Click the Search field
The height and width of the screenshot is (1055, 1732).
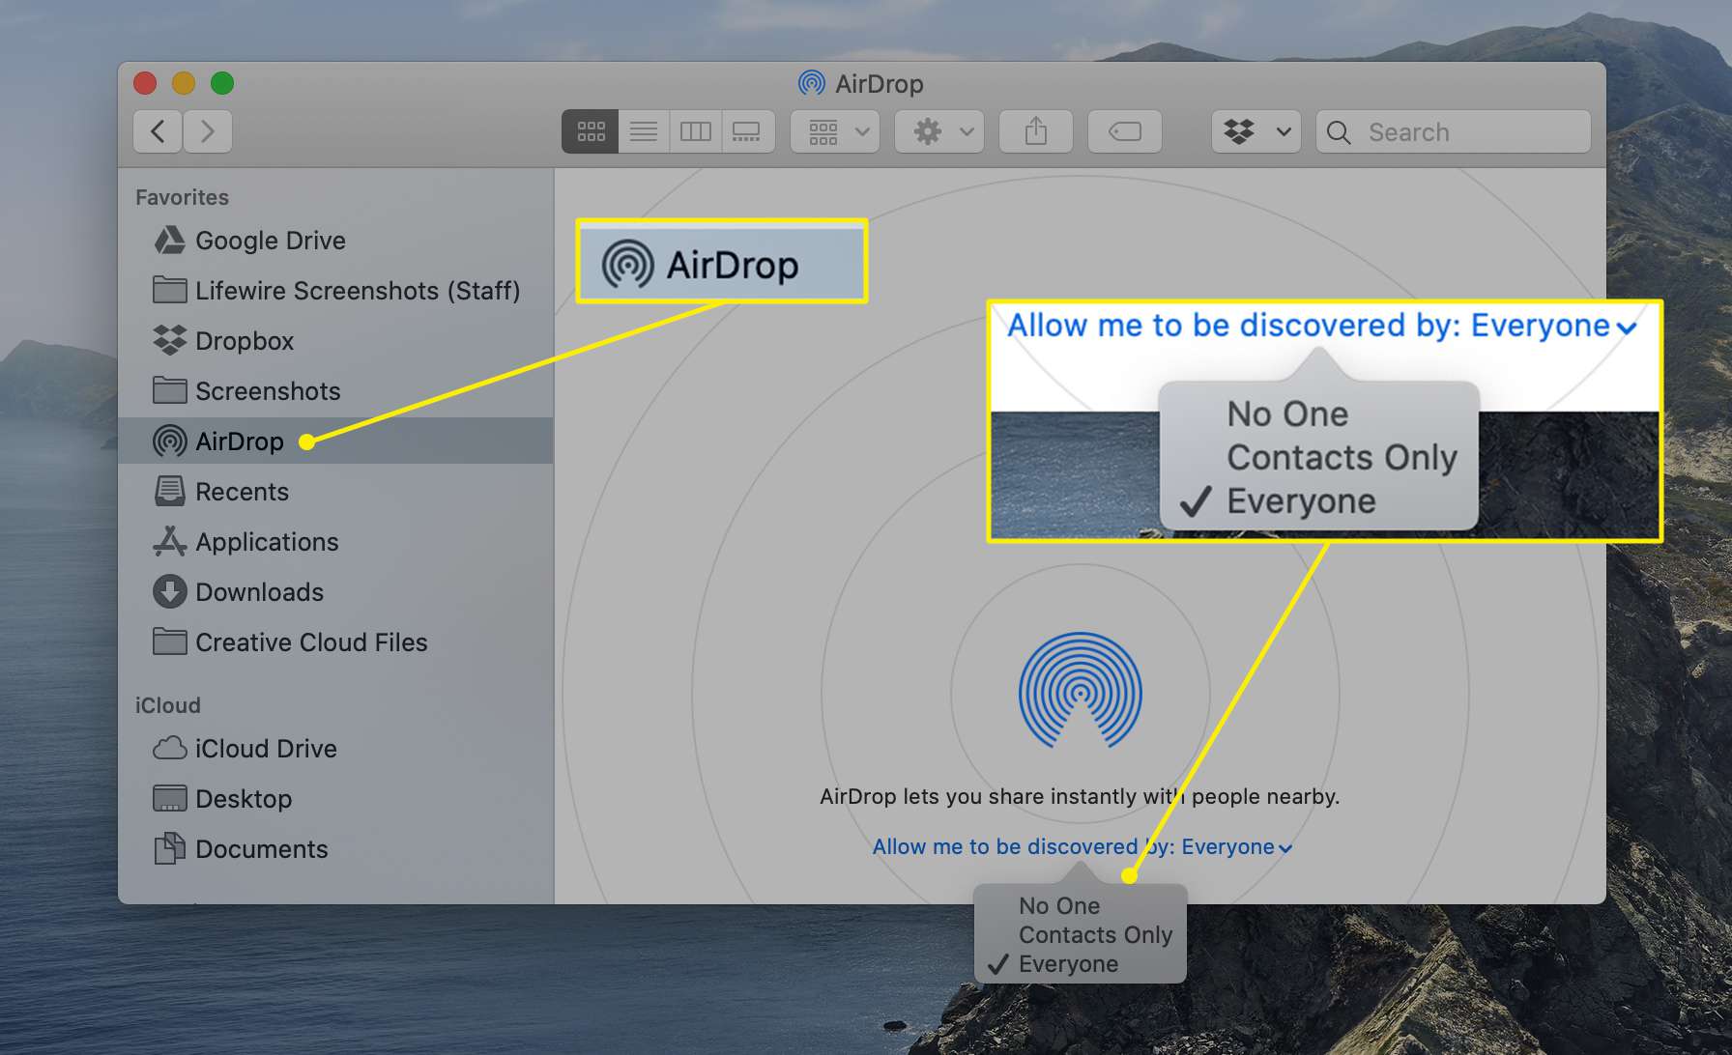click(1454, 131)
